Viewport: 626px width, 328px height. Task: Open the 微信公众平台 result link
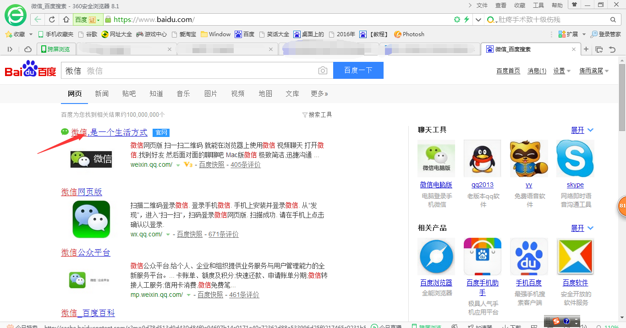[x=86, y=252]
